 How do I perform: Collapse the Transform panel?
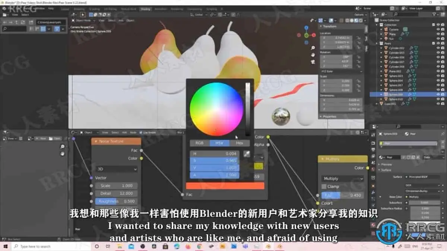click(x=329, y=26)
